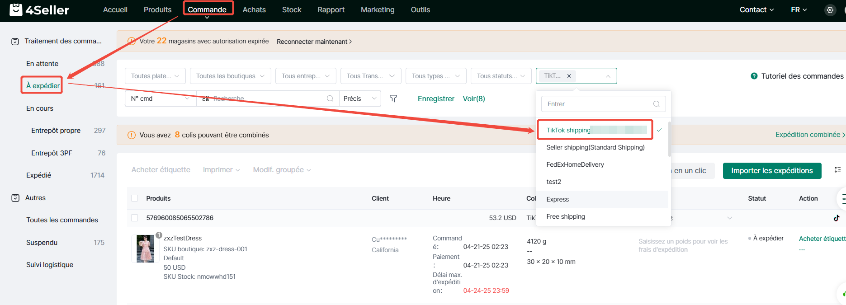This screenshot has height=305, width=846.
Task: Select Seller shipping(Standard Shipping) option
Action: (x=602, y=147)
